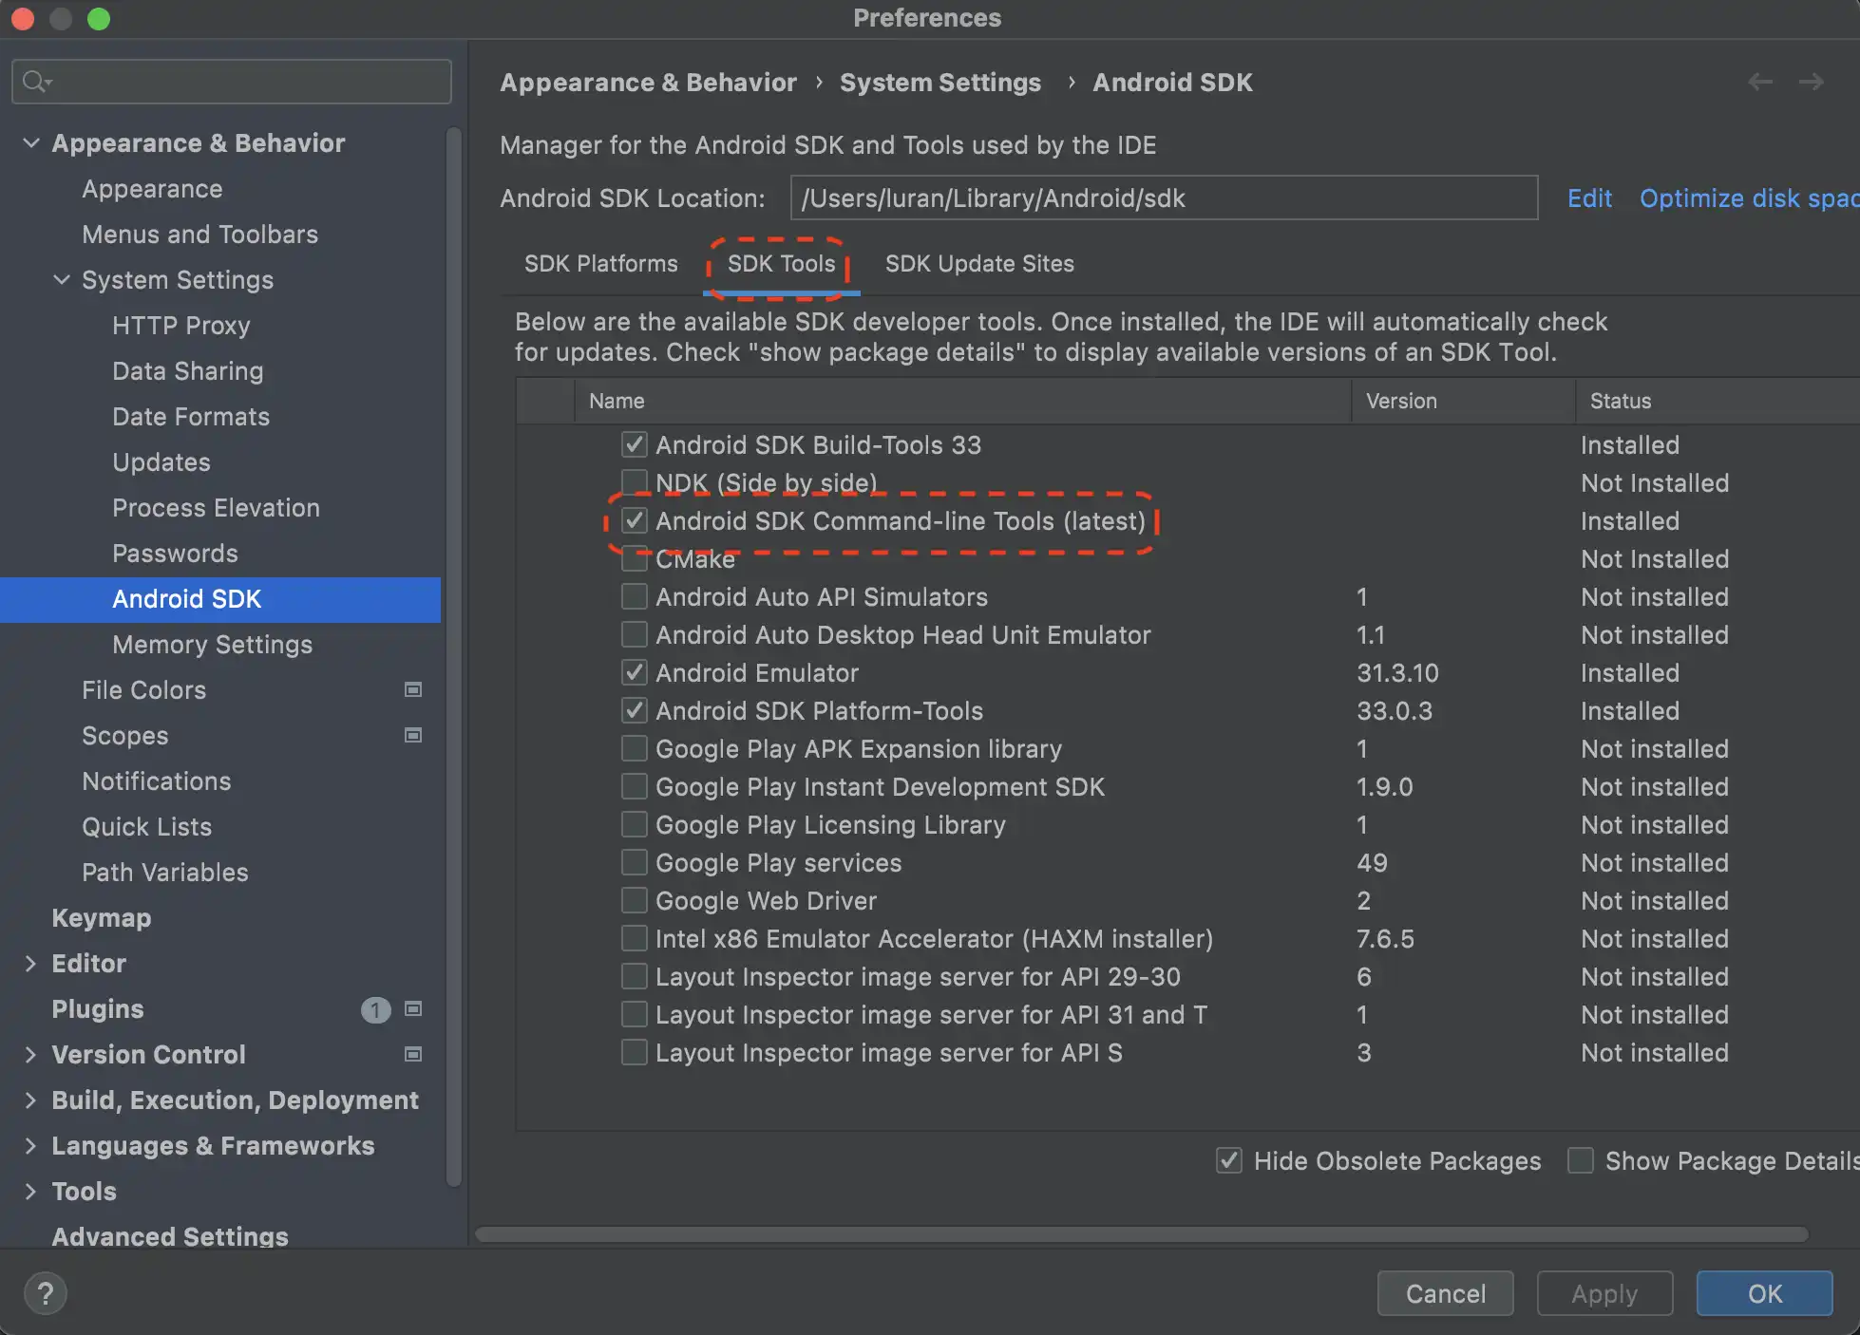Click project-level icon beside Version Control
Screen dimensions: 1860x1335
point(413,1055)
